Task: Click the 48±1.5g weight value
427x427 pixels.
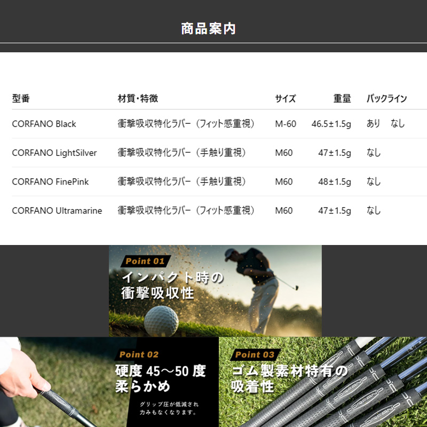Action: pos(335,181)
